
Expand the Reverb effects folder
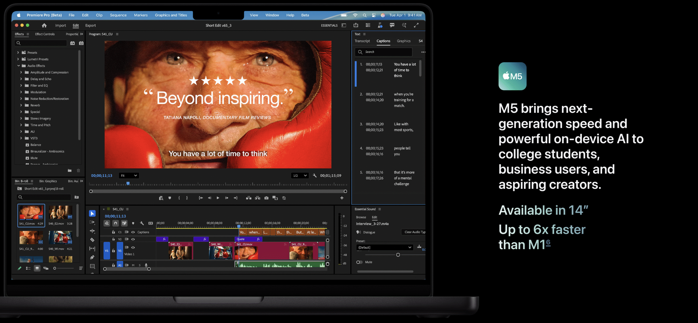click(21, 105)
